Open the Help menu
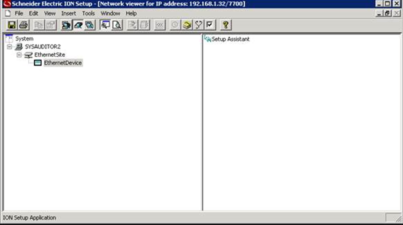Screen dimensions: 403x225 (131, 13)
